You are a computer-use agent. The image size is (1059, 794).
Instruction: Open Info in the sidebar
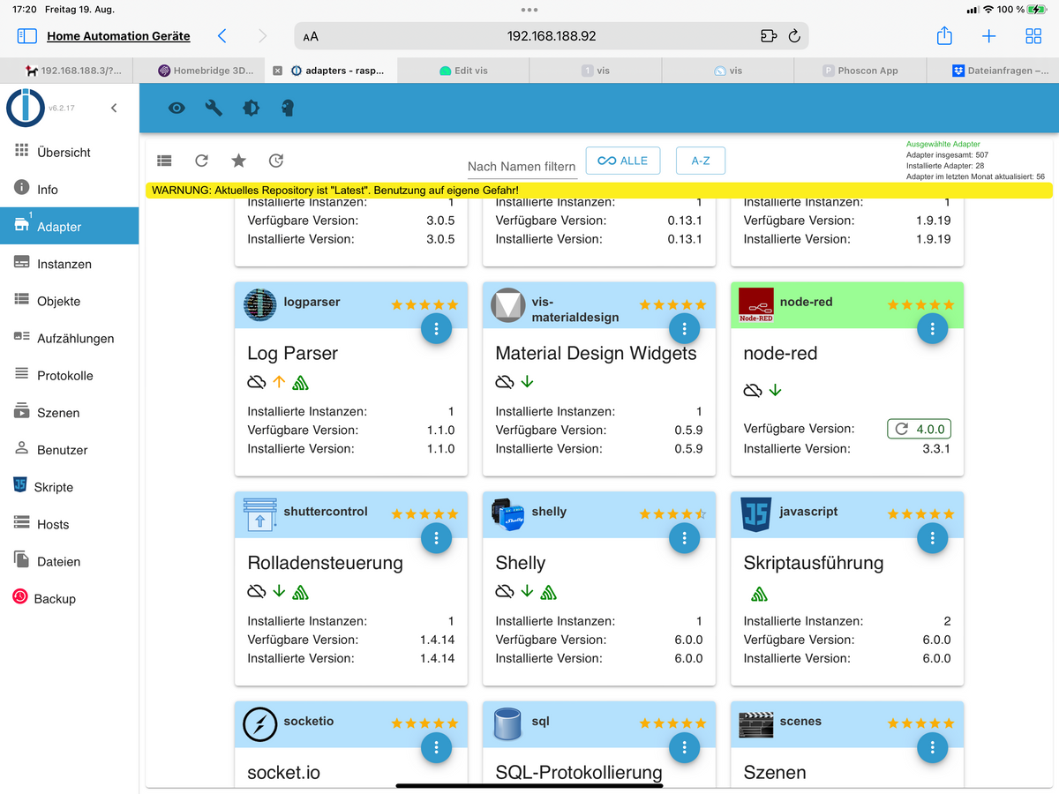tap(69, 189)
